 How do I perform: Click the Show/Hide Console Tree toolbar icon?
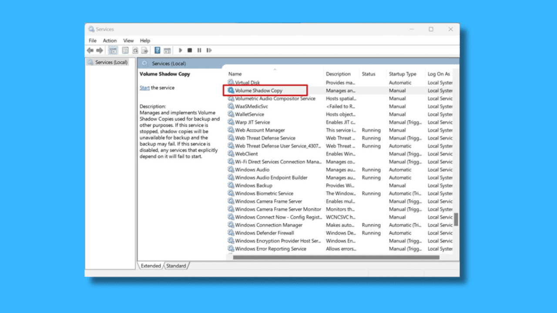tap(113, 50)
